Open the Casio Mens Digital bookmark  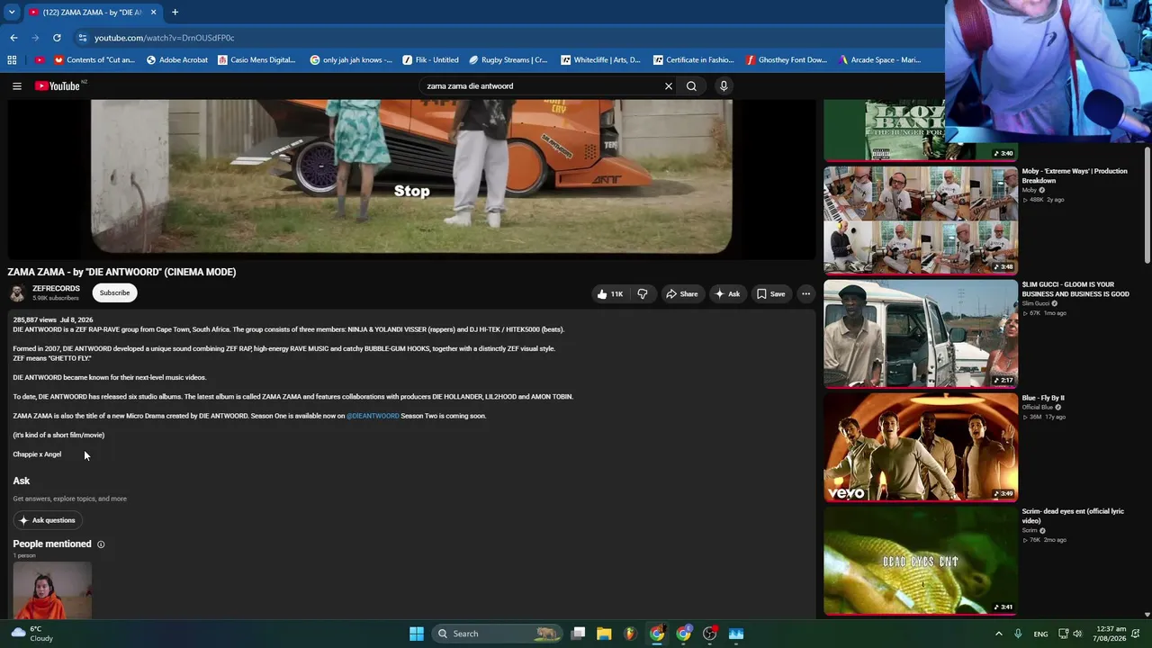[x=256, y=60]
